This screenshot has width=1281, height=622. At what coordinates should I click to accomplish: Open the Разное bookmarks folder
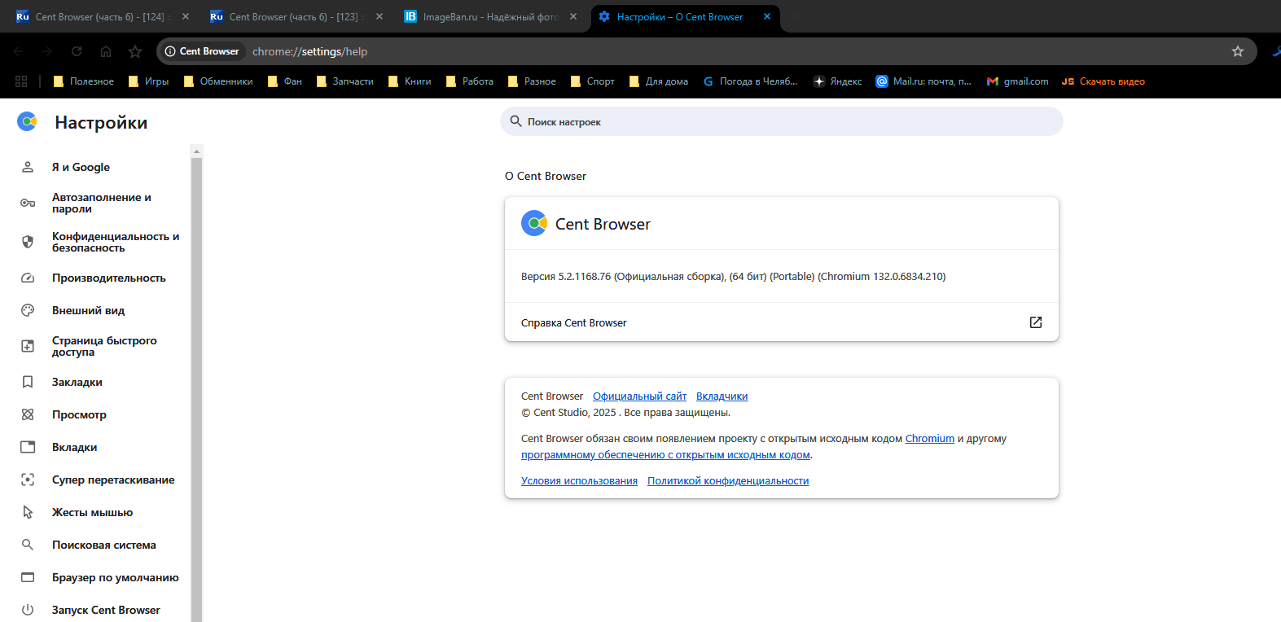coord(532,81)
